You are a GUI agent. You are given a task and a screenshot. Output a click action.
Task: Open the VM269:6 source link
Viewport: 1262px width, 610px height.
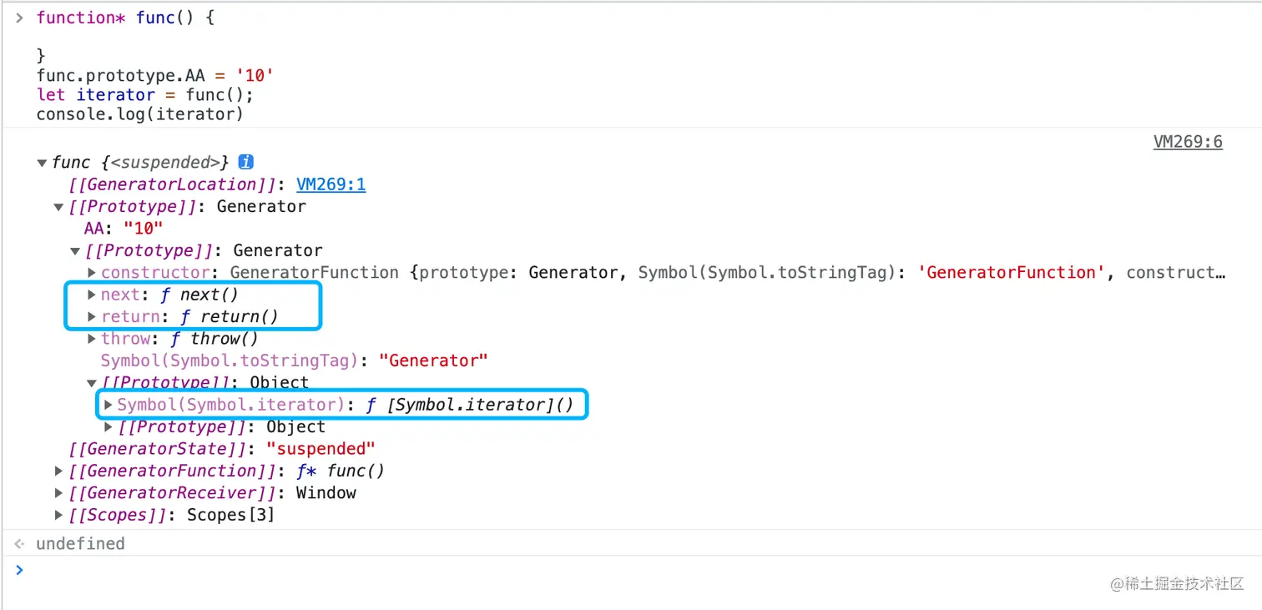pyautogui.click(x=1187, y=142)
